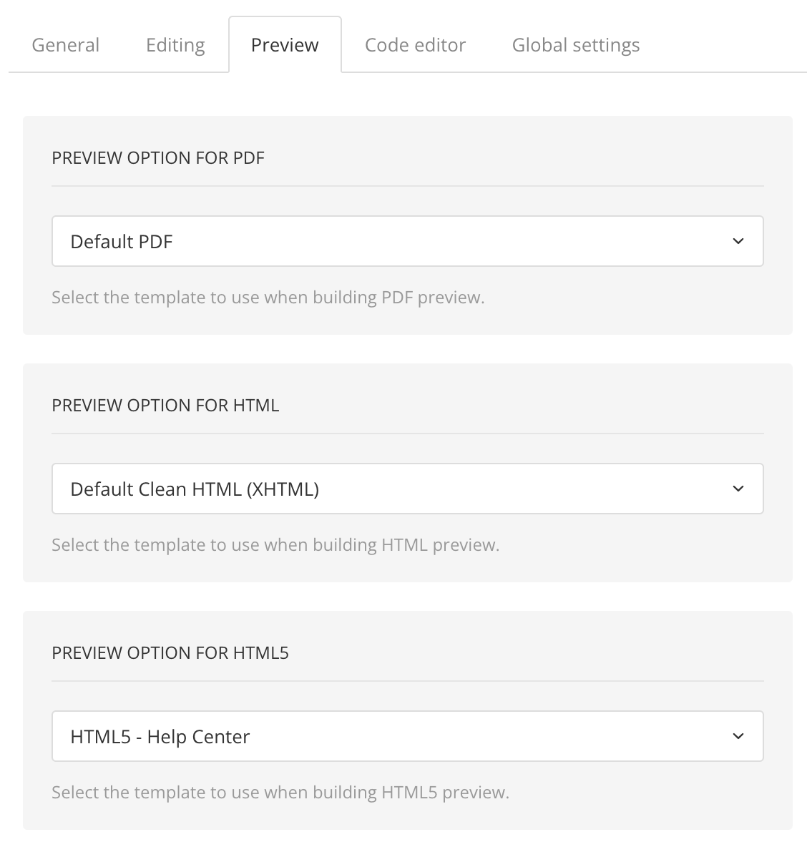Open the Global settings tab
Screen dimensions: 807x847
(575, 44)
